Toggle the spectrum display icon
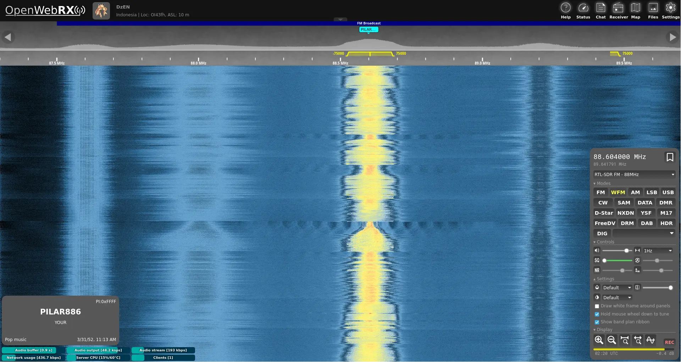681x362 pixels. (x=650, y=340)
